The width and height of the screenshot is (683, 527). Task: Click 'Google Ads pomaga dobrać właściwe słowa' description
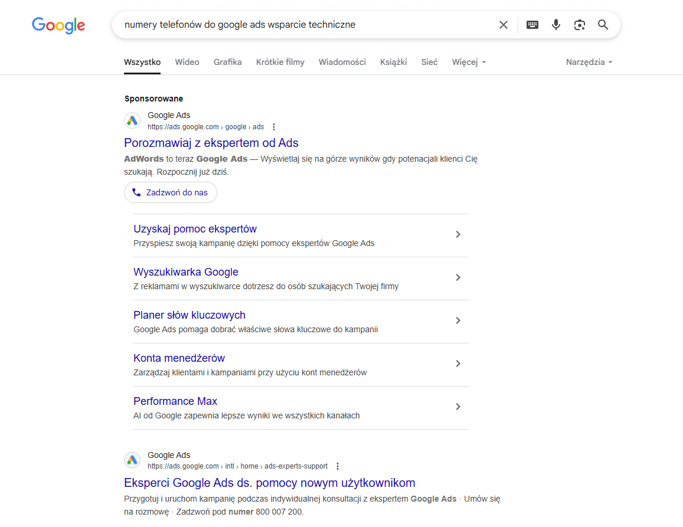(255, 329)
